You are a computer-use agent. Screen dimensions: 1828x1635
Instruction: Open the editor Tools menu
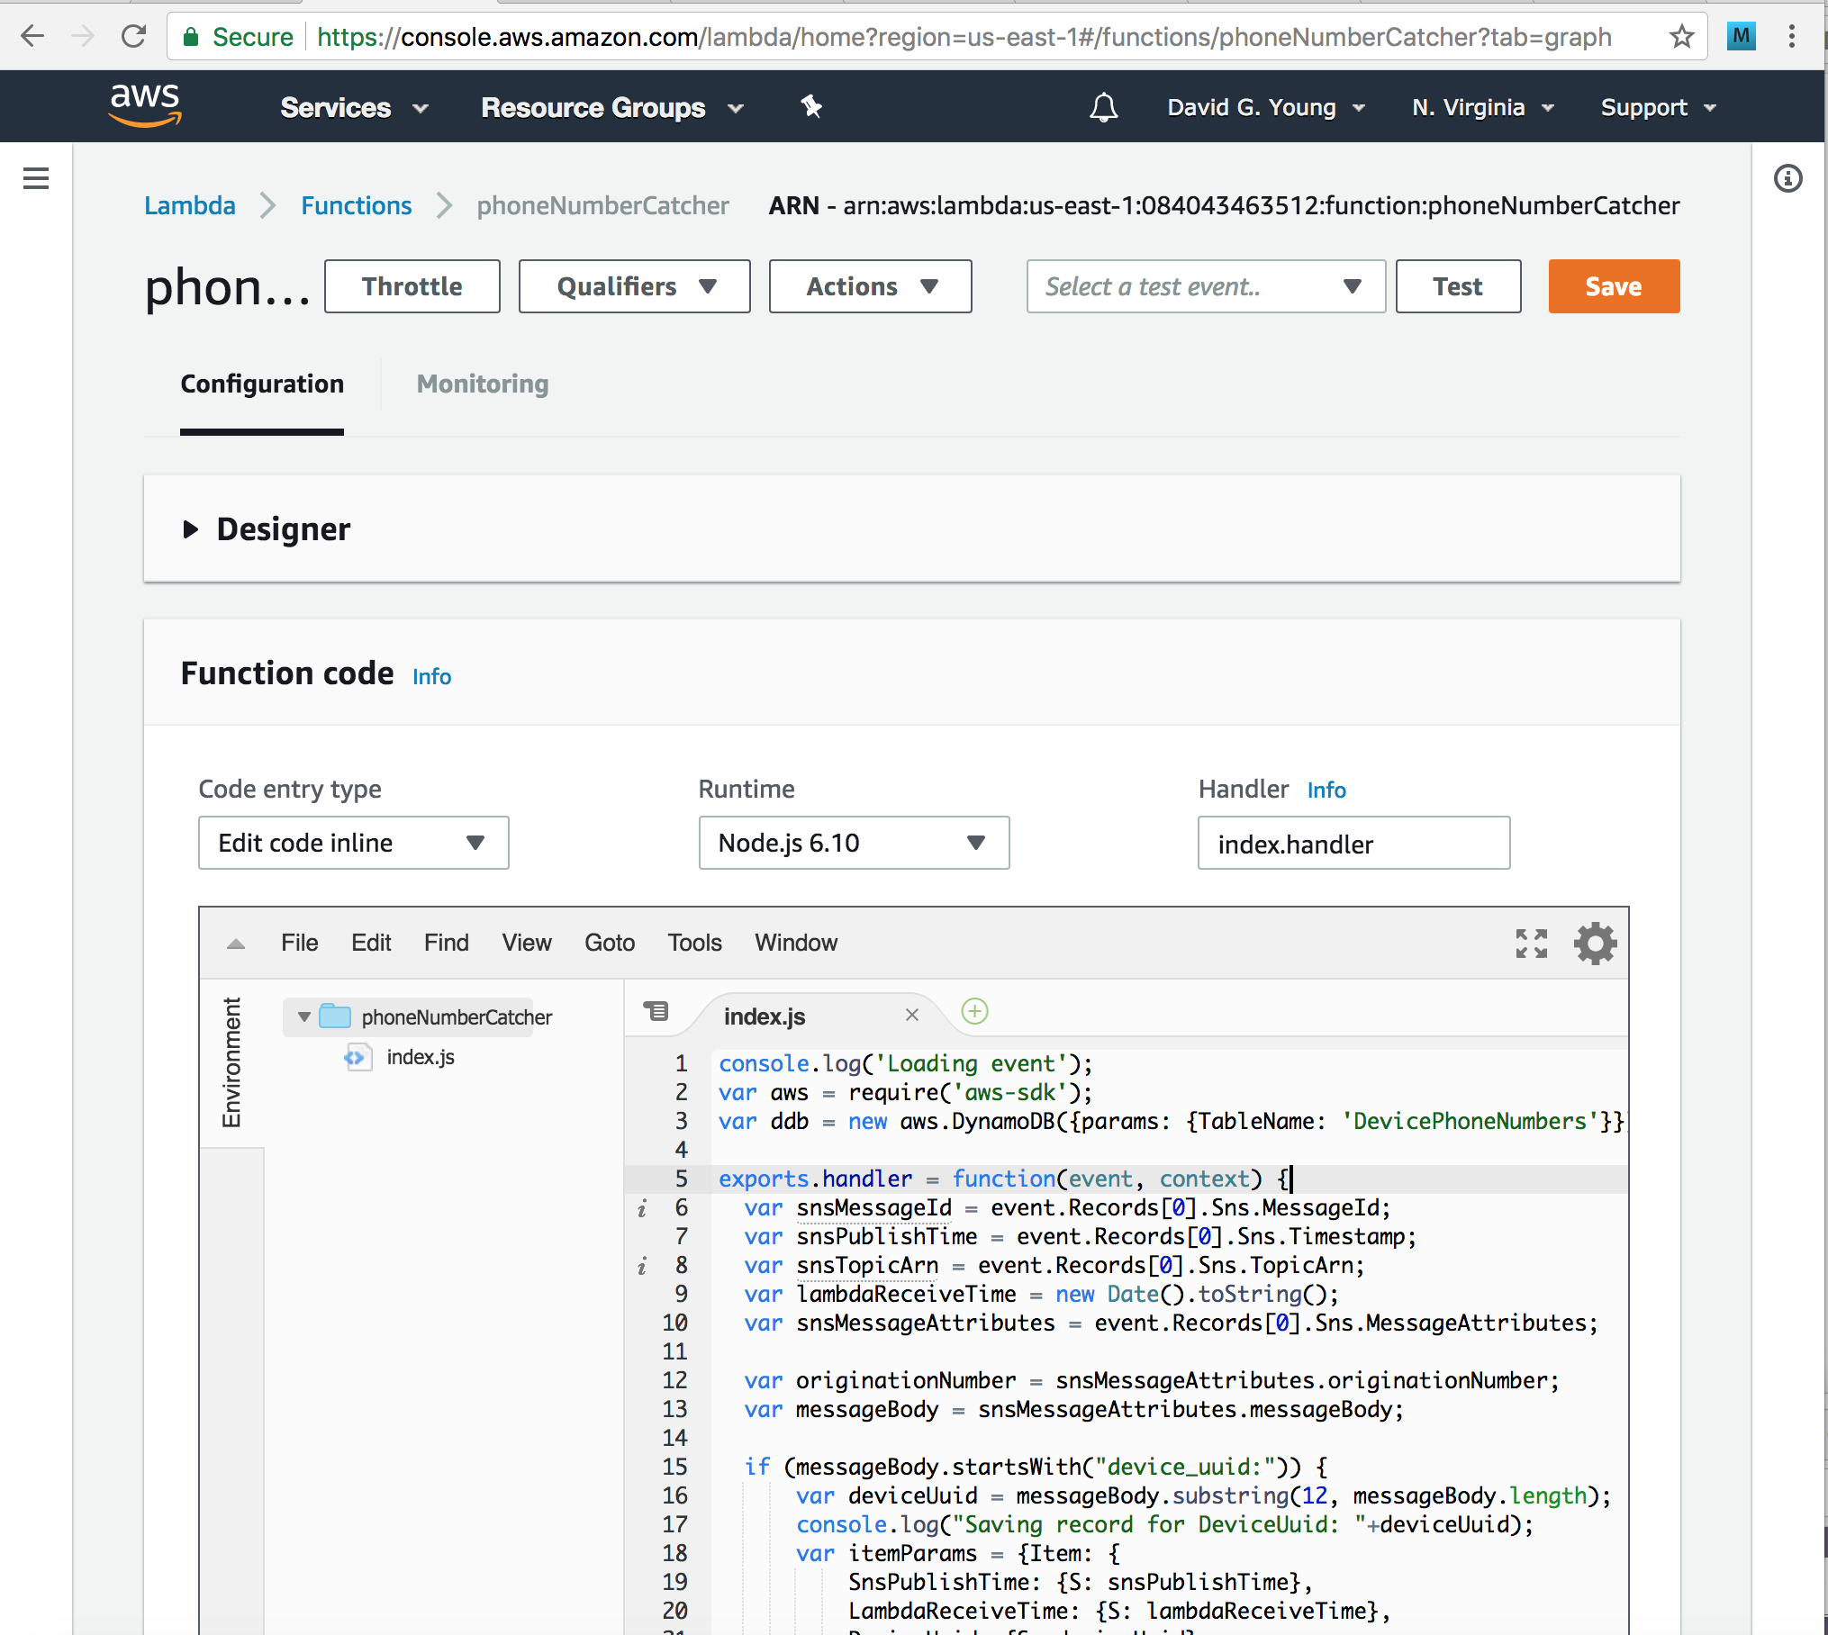coord(694,943)
